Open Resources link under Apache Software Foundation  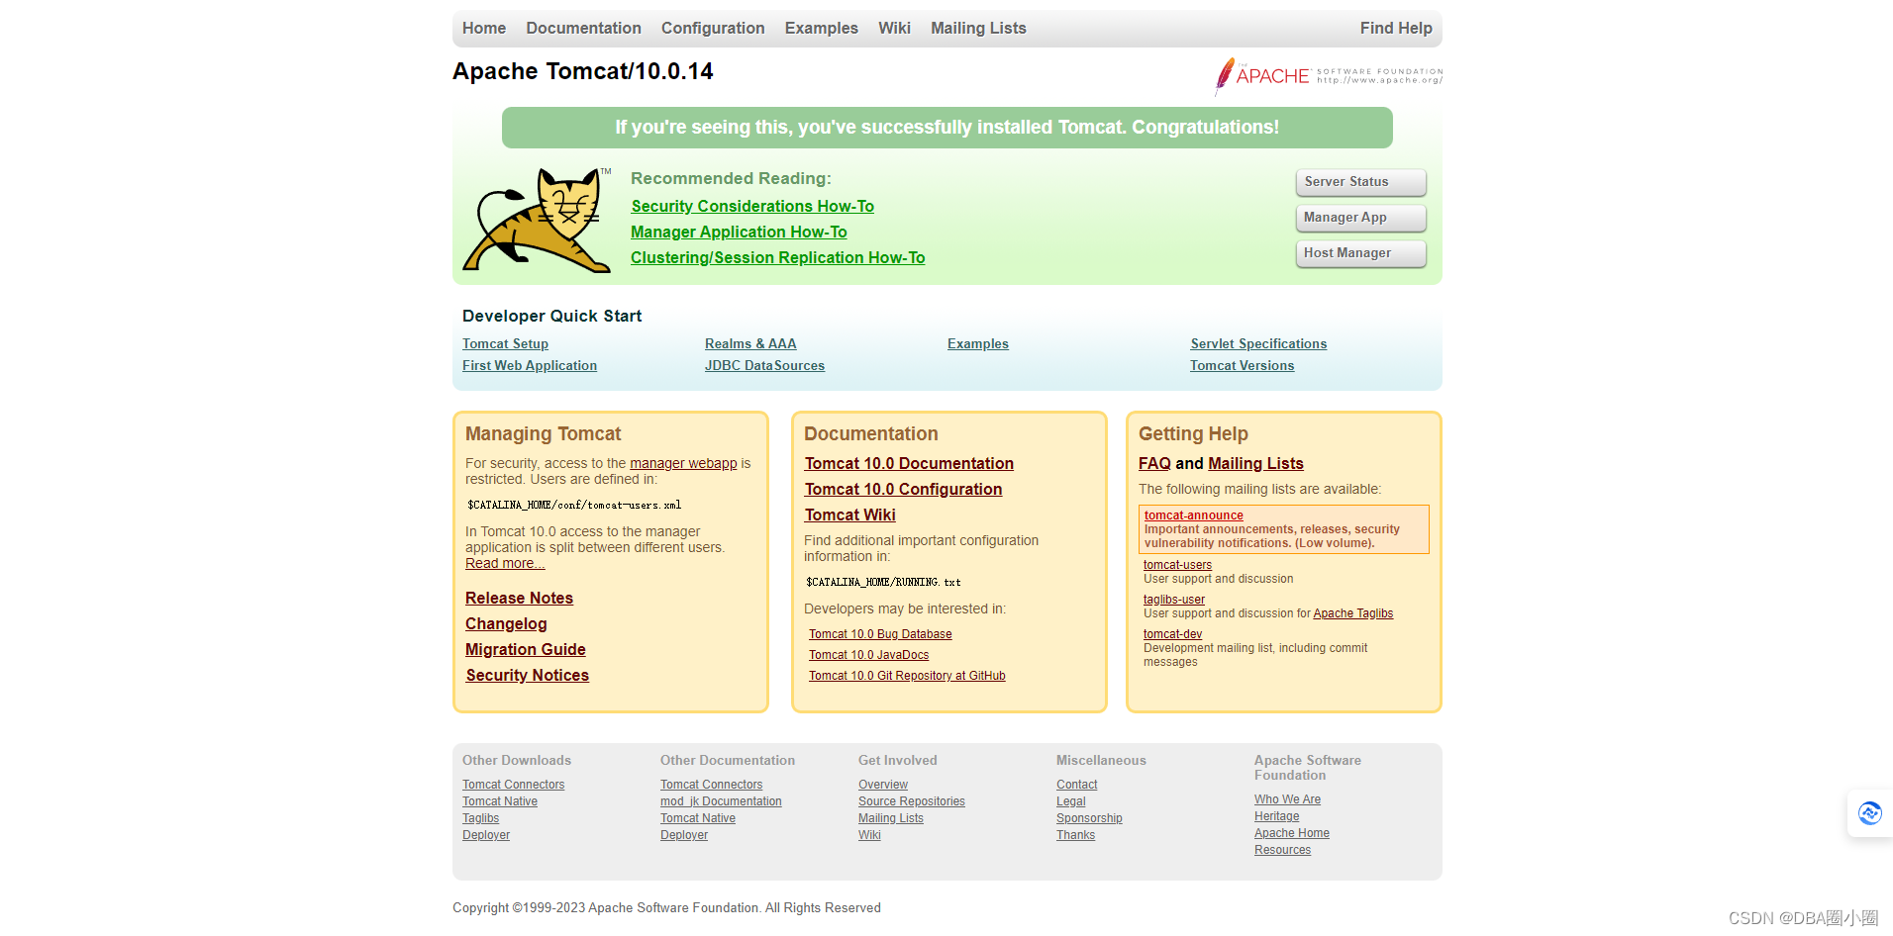(1282, 850)
